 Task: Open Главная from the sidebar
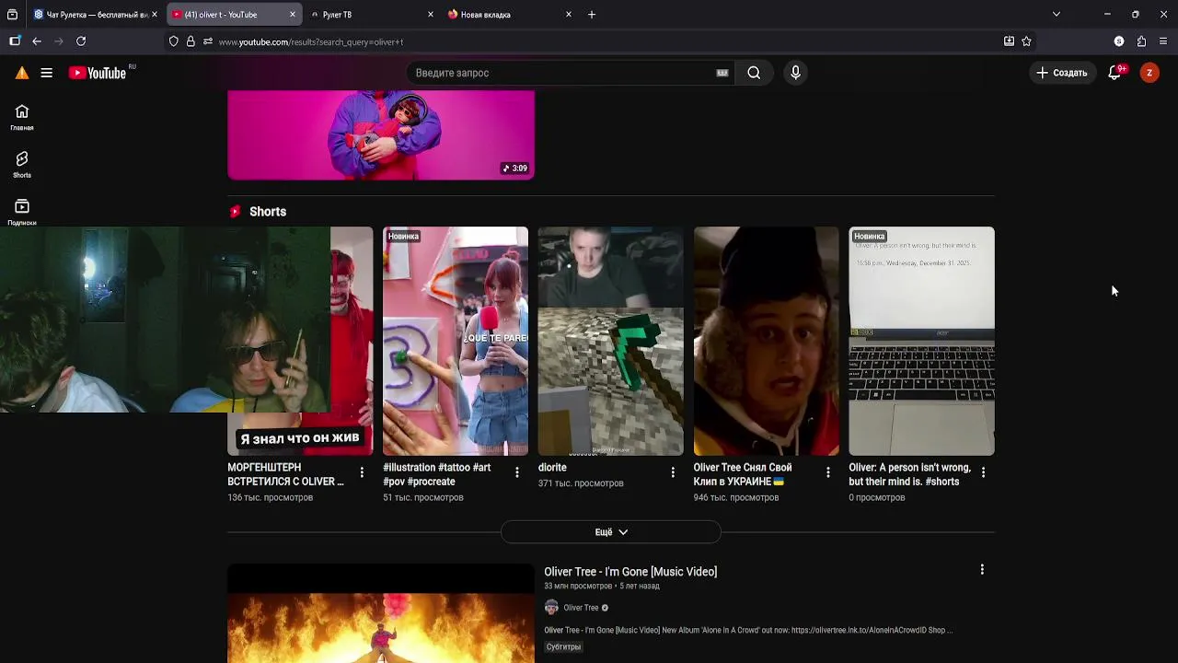(x=22, y=118)
